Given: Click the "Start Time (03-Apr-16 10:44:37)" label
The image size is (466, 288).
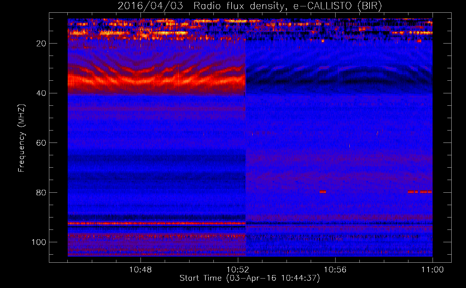Looking at the screenshot, I should pyautogui.click(x=250, y=278).
